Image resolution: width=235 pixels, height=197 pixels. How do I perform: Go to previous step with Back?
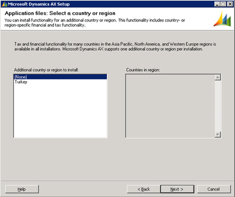[x=144, y=189]
